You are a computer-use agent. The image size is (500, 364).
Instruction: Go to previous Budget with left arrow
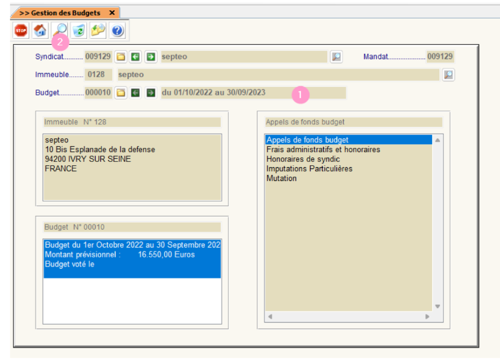[x=136, y=93]
